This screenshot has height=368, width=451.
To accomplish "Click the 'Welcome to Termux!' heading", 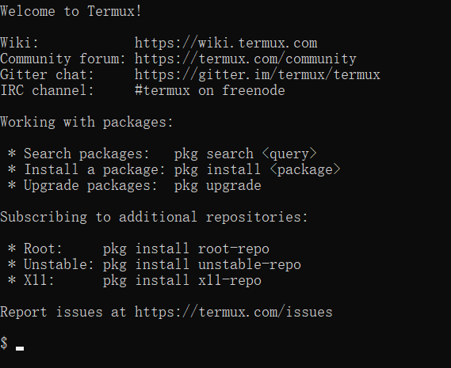I will click(x=71, y=12).
